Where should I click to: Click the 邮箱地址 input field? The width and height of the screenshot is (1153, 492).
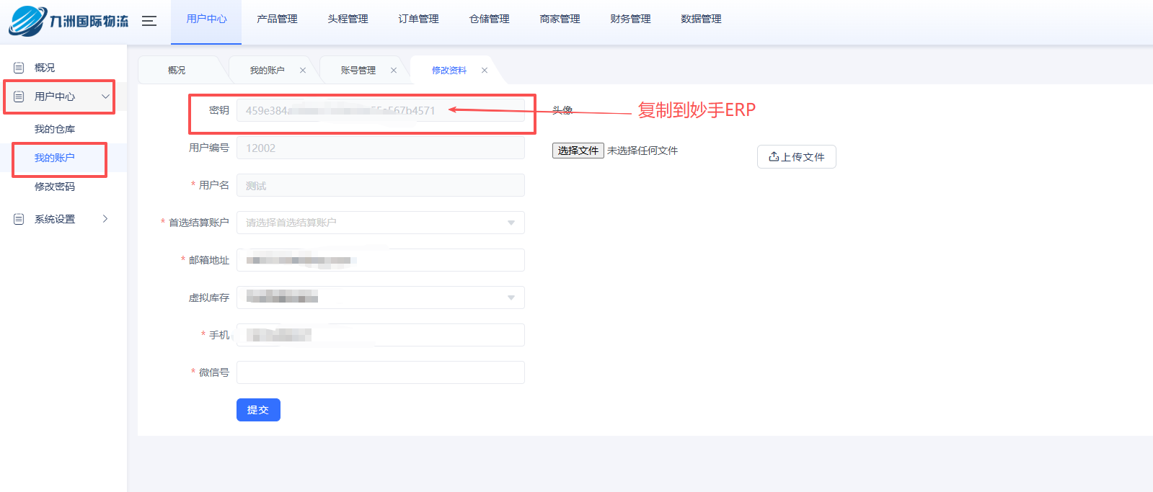[380, 260]
